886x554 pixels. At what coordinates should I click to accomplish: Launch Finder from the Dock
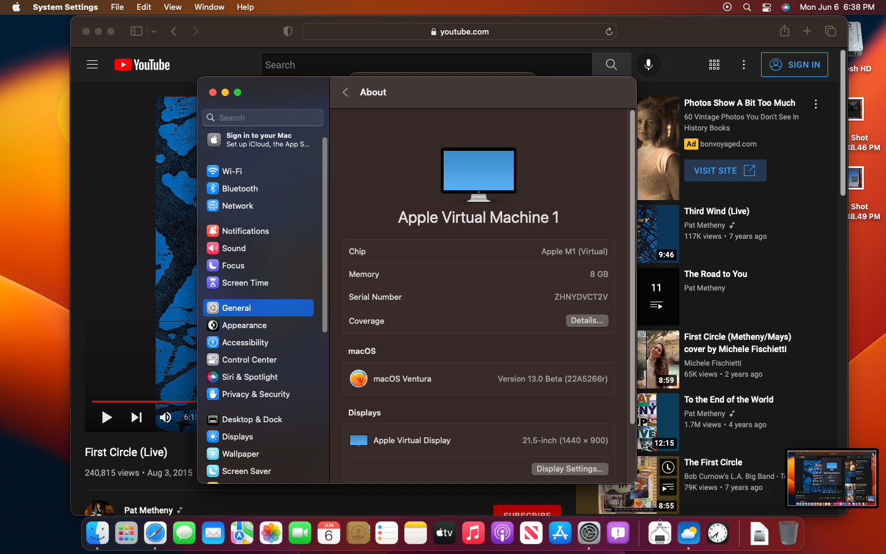pos(97,532)
